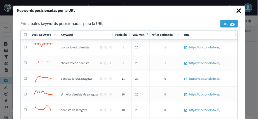Open the map location icon in sidebar
258x119 pixels.
[6, 64]
